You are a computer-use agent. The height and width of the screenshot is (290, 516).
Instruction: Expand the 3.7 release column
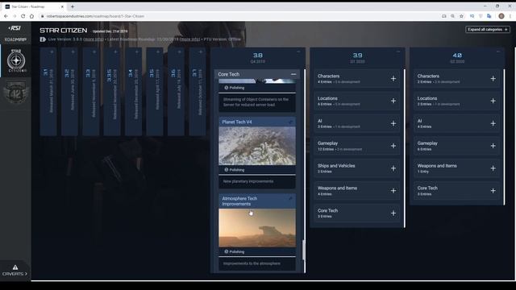coord(201,52)
